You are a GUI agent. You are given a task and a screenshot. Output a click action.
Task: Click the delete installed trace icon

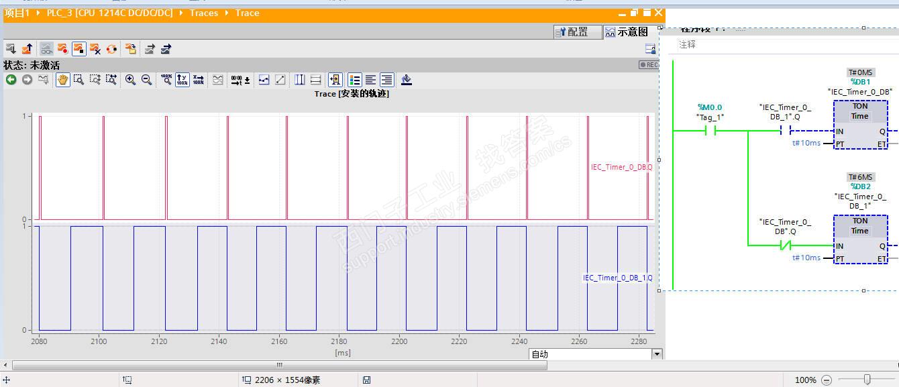[95, 48]
